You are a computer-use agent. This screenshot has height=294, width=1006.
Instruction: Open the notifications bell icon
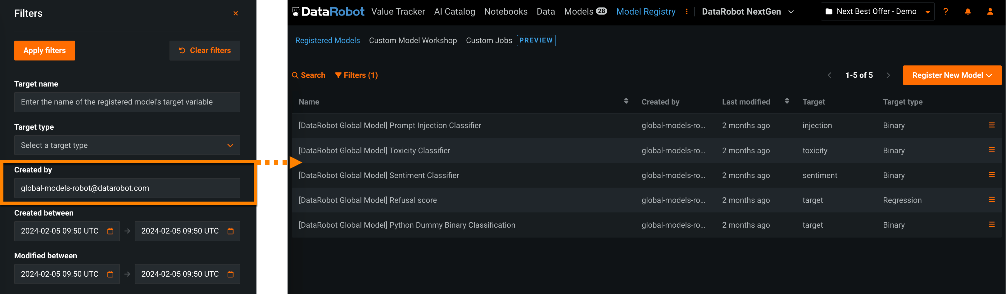[x=968, y=12]
